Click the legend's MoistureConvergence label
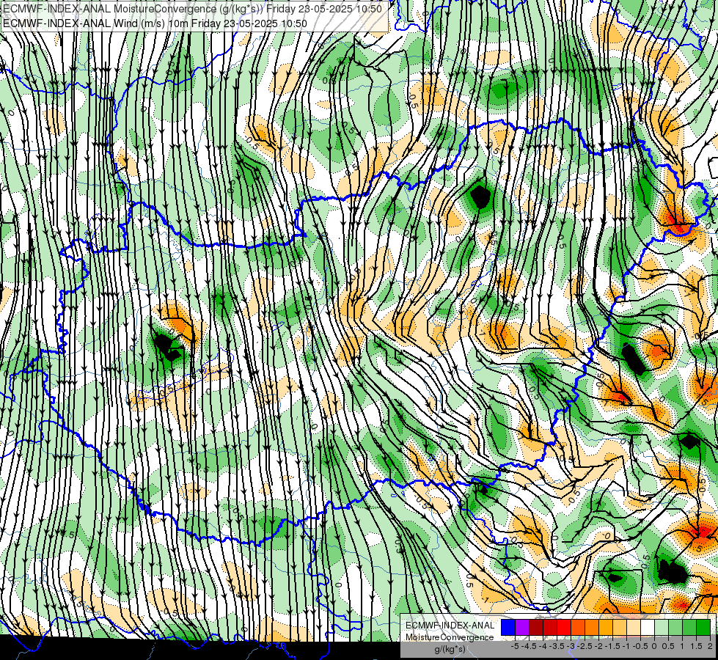 pos(450,637)
